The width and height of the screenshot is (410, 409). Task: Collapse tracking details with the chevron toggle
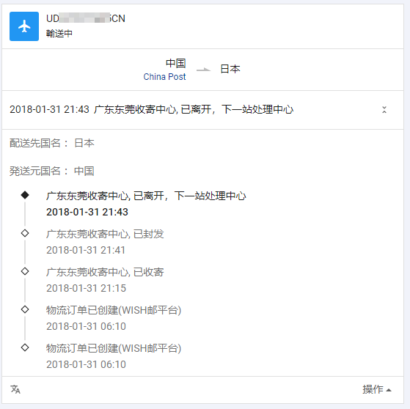(384, 109)
